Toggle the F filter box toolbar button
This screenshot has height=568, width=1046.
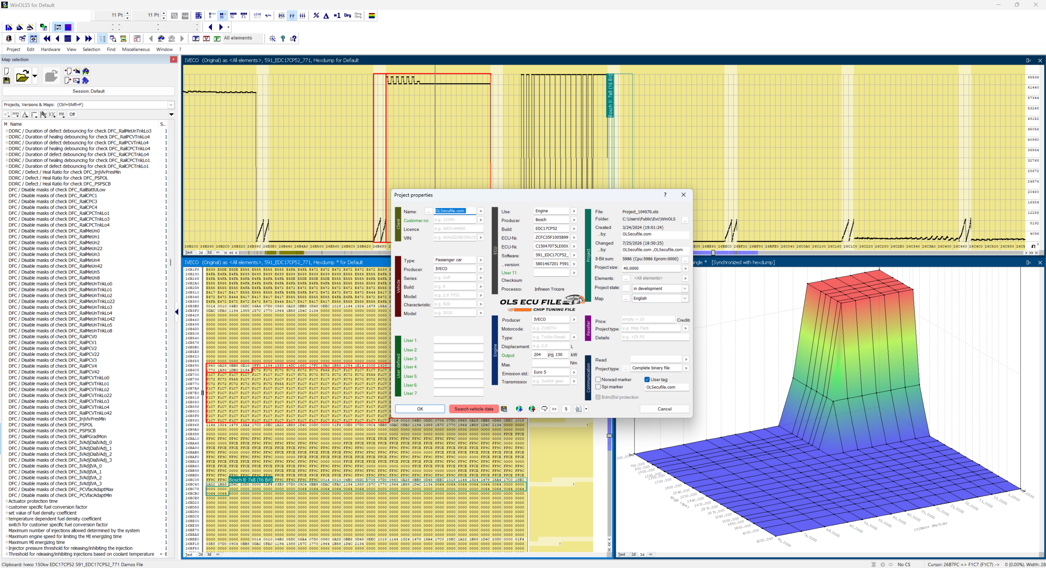pos(196,38)
